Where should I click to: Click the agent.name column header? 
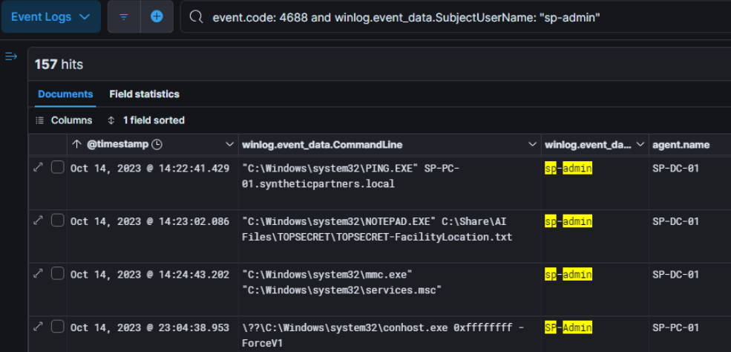pyautogui.click(x=681, y=145)
